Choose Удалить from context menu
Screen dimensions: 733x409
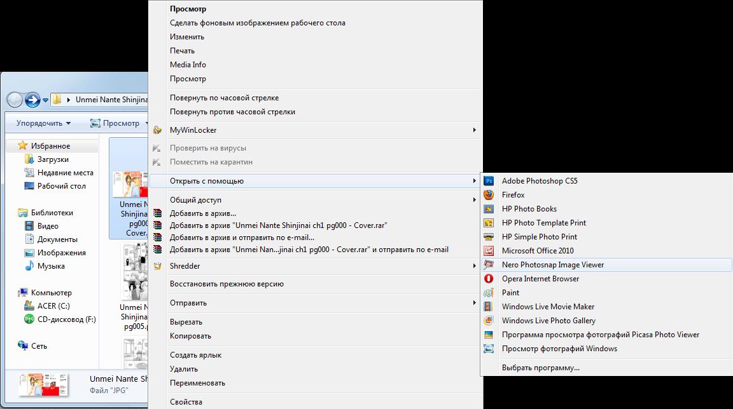pos(316,369)
